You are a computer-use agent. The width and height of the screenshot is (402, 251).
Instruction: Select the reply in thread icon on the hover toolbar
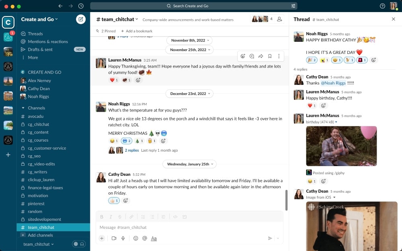coord(252,56)
